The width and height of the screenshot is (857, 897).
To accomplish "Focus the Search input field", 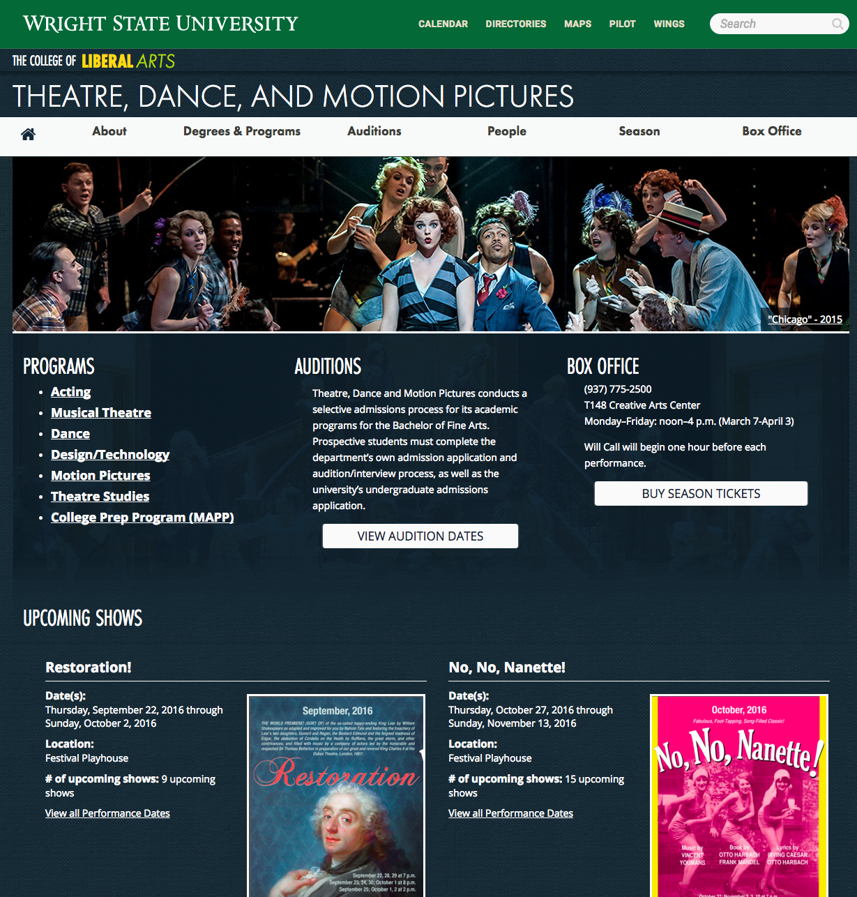I will [x=773, y=24].
